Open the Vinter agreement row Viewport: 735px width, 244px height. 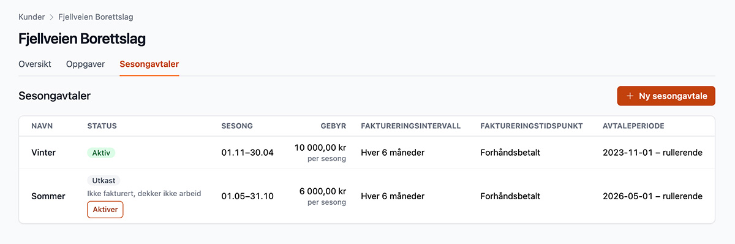pyautogui.click(x=367, y=153)
